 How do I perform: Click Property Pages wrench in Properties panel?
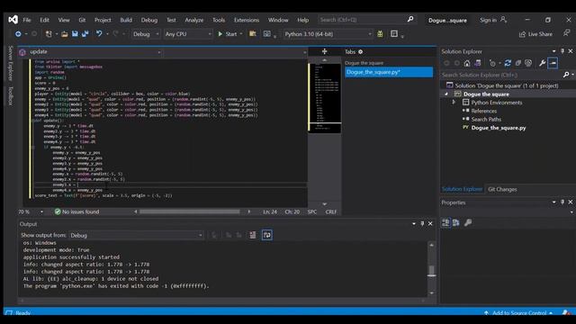point(468,222)
